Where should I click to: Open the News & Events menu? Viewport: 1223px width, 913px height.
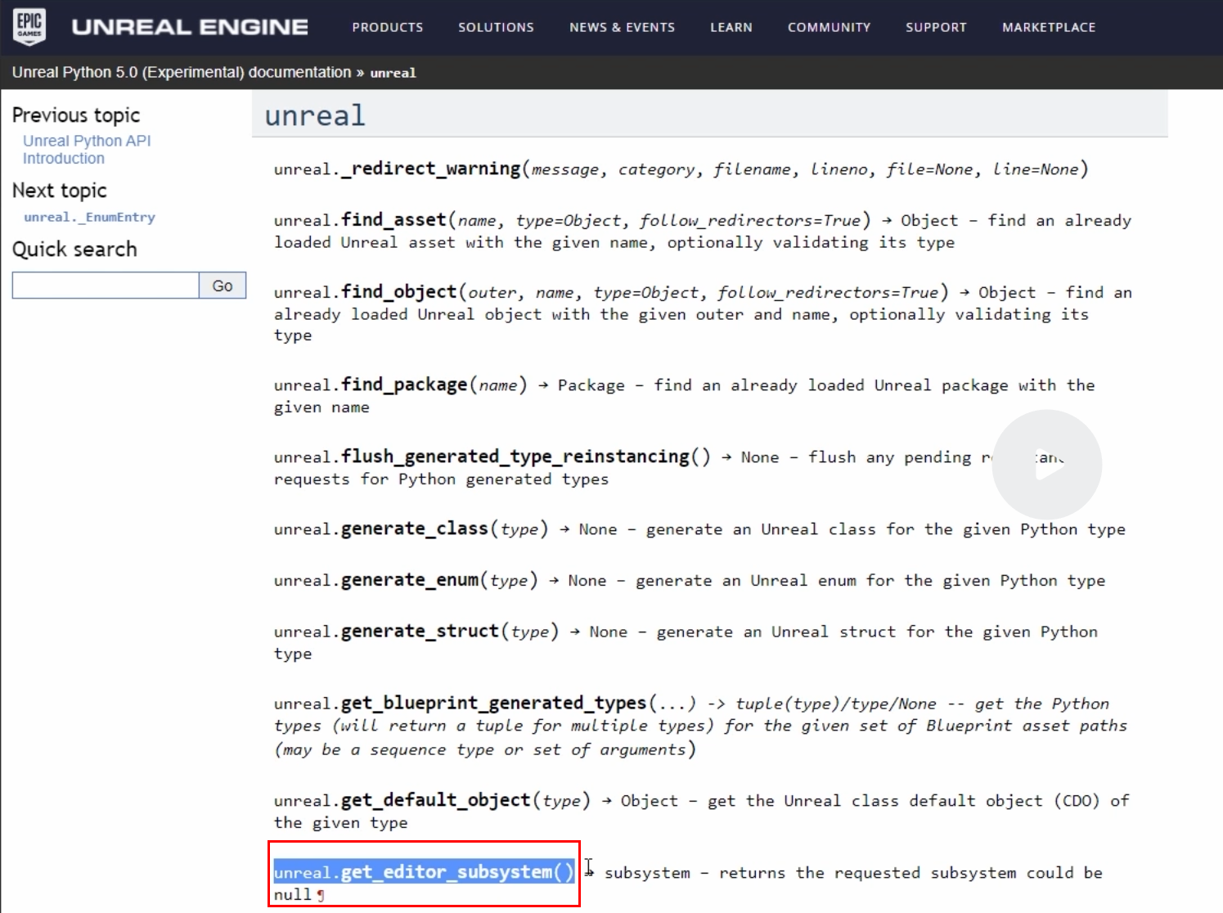click(x=622, y=27)
